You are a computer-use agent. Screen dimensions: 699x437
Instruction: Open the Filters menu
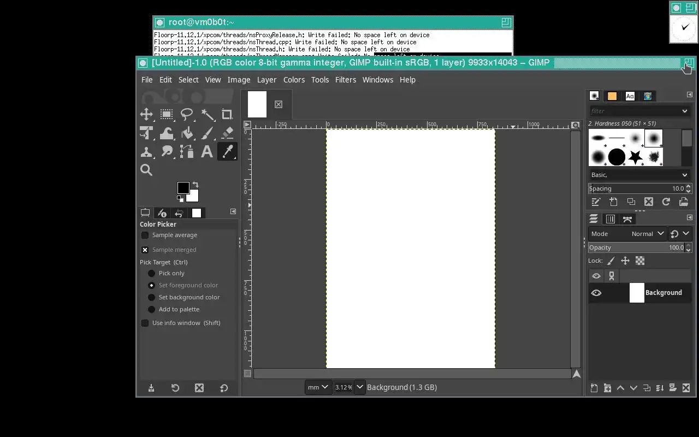tap(346, 80)
